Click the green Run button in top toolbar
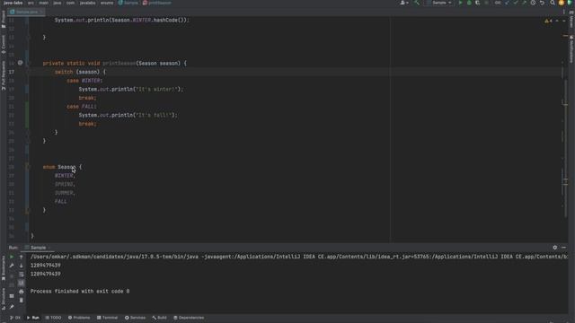The height and width of the screenshot is (323, 575). pyautogui.click(x=461, y=3)
